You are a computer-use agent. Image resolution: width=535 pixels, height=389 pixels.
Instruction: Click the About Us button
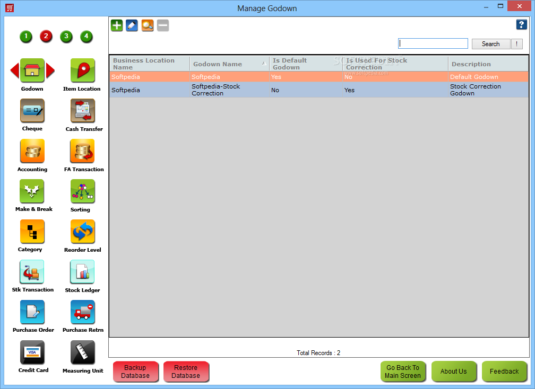click(x=454, y=372)
